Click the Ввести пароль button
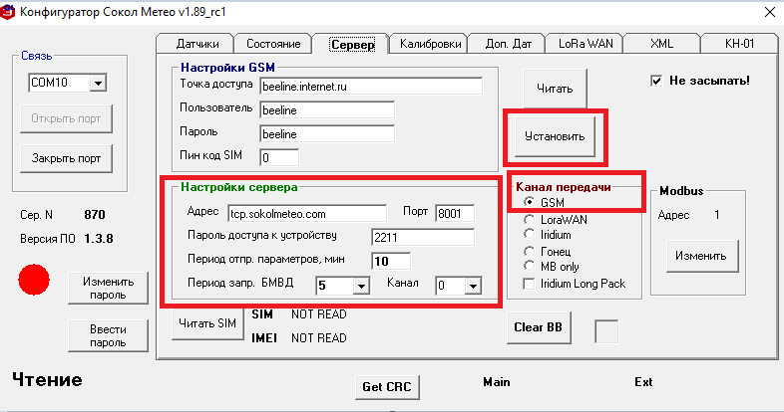784x412 pixels. (x=108, y=336)
